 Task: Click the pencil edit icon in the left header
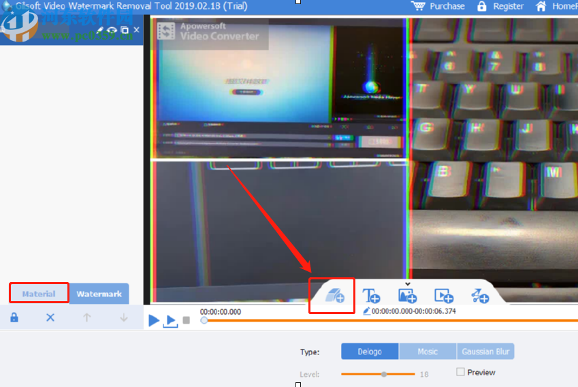pyautogui.click(x=100, y=30)
